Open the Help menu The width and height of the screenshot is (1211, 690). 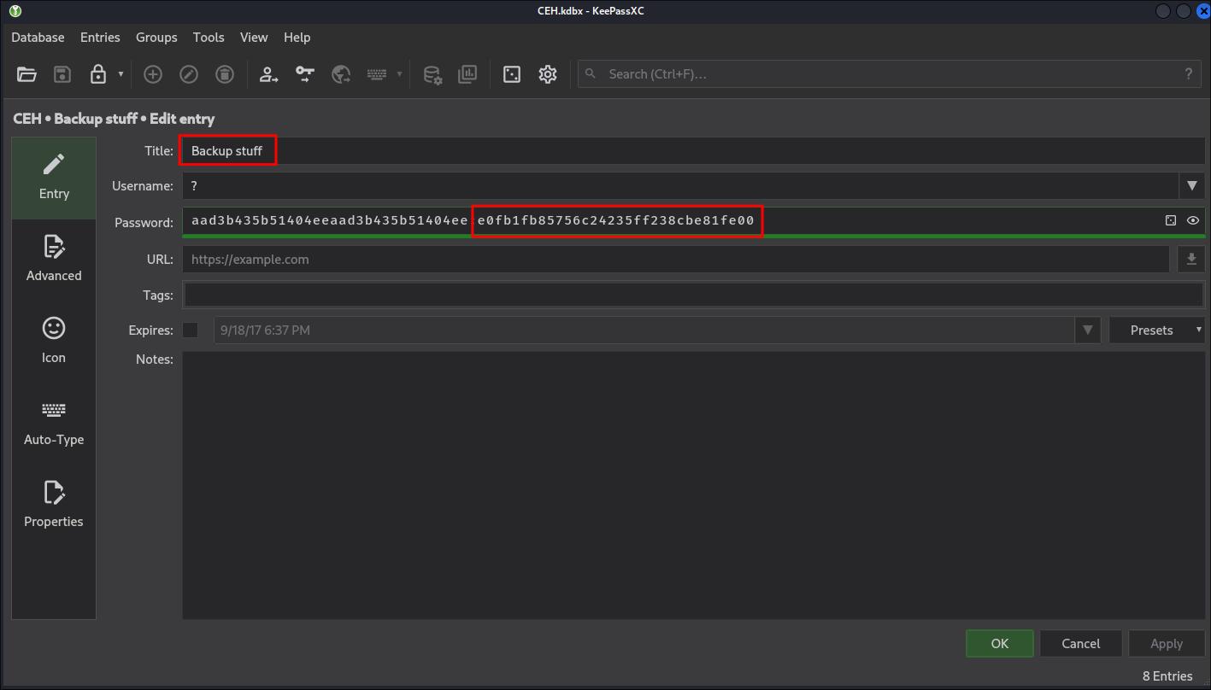pos(297,38)
